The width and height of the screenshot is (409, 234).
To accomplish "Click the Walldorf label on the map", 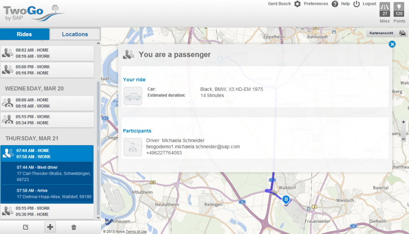I will click(x=287, y=188).
